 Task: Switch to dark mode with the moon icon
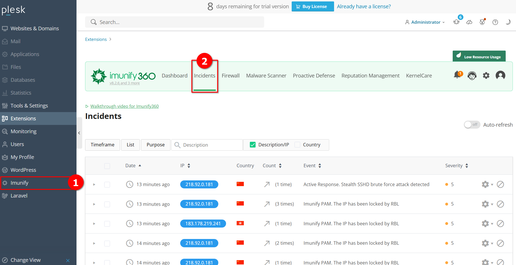tap(508, 22)
